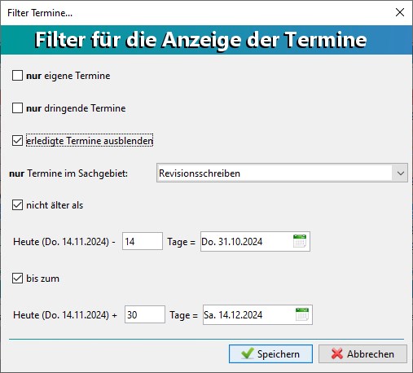Screen dimensions: 413x373
Task: Click red X icon on Abbrechen
Action: [337, 353]
